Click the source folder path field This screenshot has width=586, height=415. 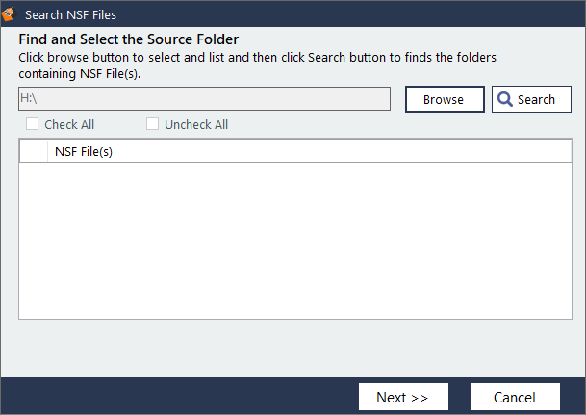point(204,99)
